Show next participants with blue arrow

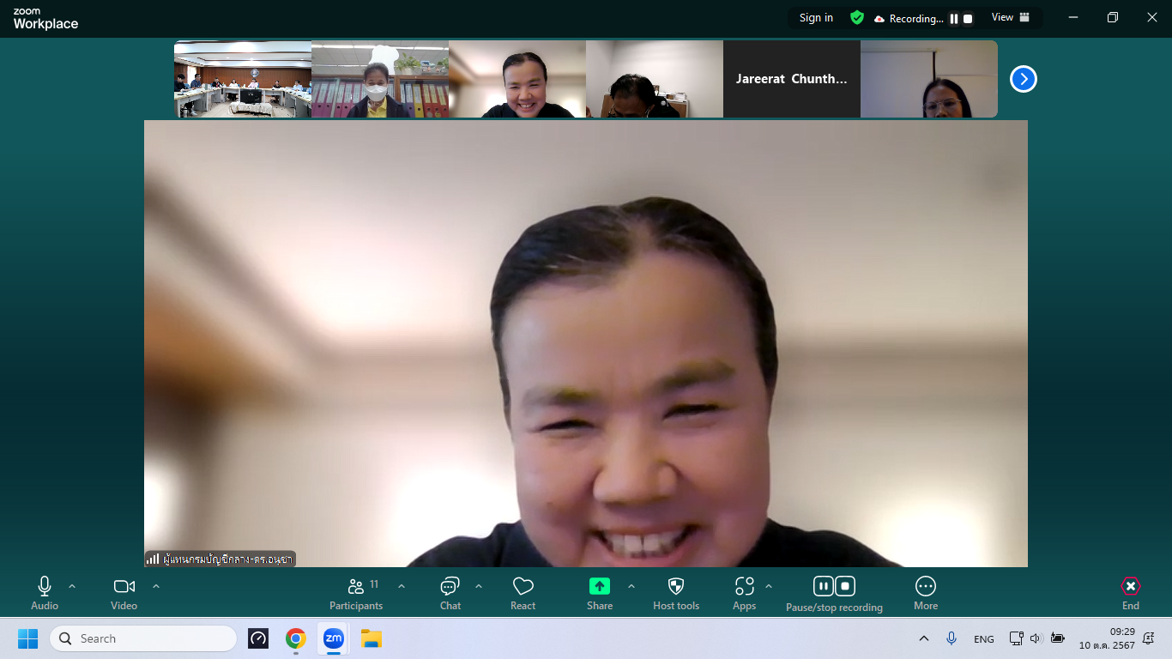pyautogui.click(x=1024, y=79)
